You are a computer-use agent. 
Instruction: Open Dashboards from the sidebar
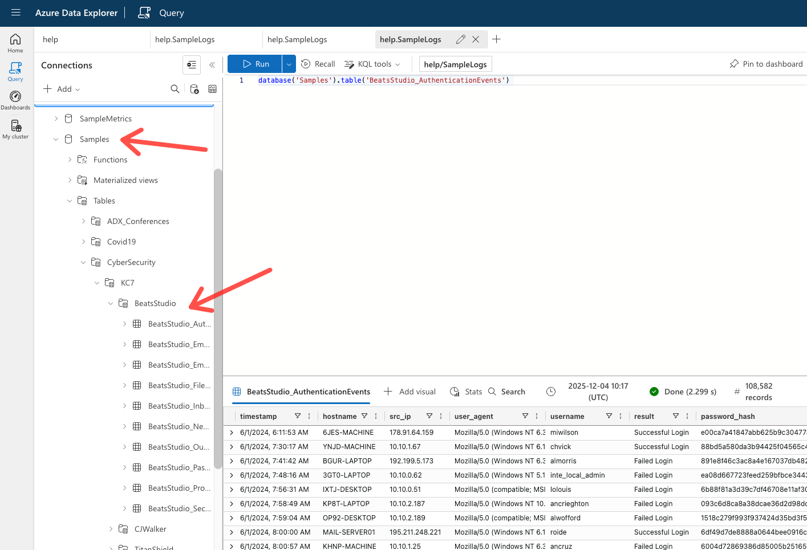click(x=15, y=100)
